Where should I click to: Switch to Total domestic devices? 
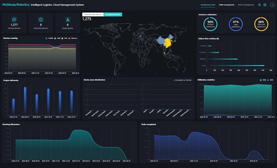93,14
